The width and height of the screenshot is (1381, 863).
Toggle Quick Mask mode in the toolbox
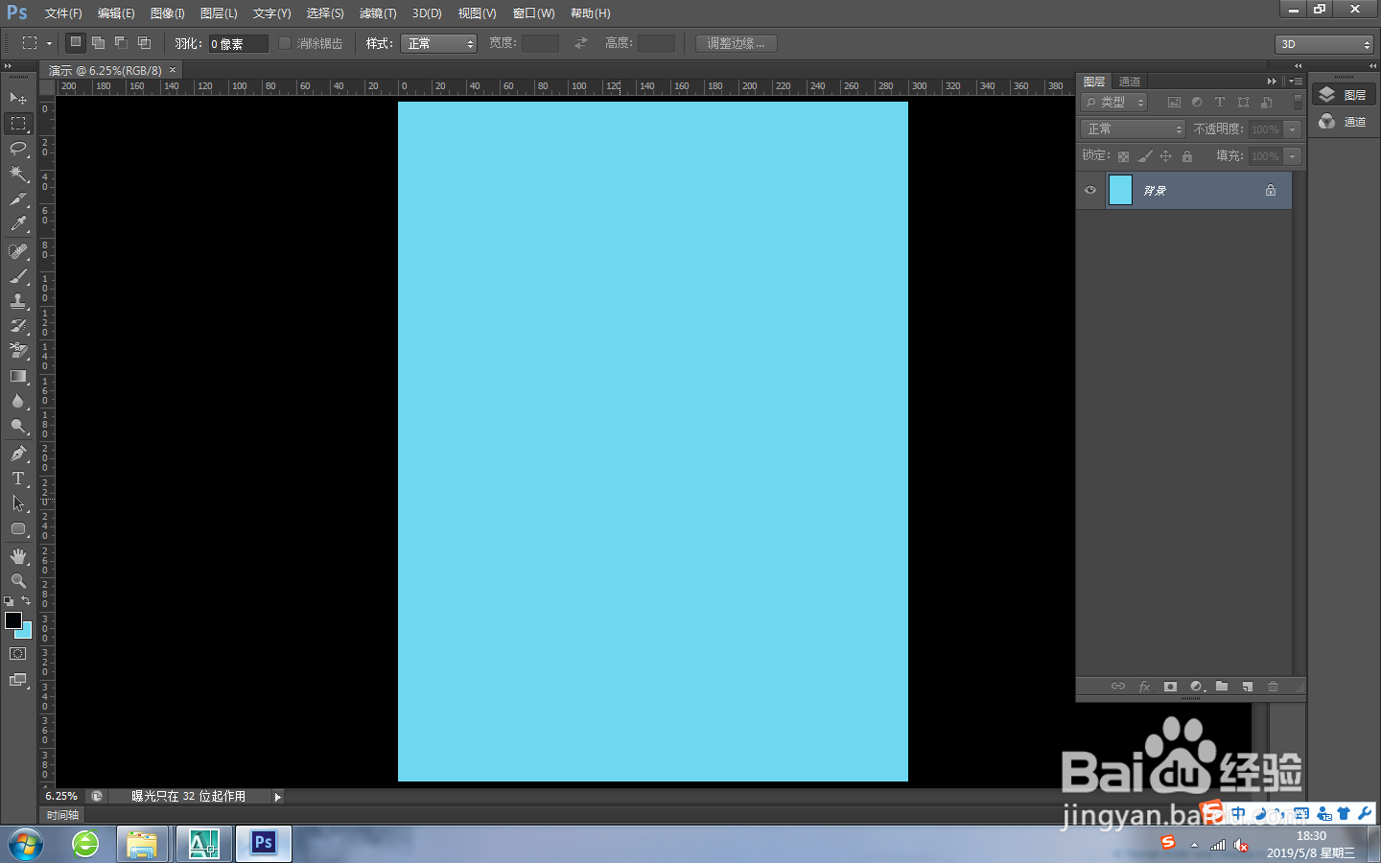(18, 654)
